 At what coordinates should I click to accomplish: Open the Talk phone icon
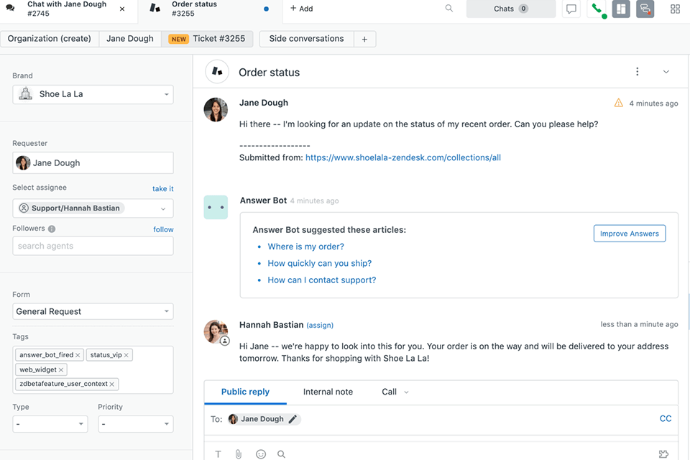coord(597,9)
